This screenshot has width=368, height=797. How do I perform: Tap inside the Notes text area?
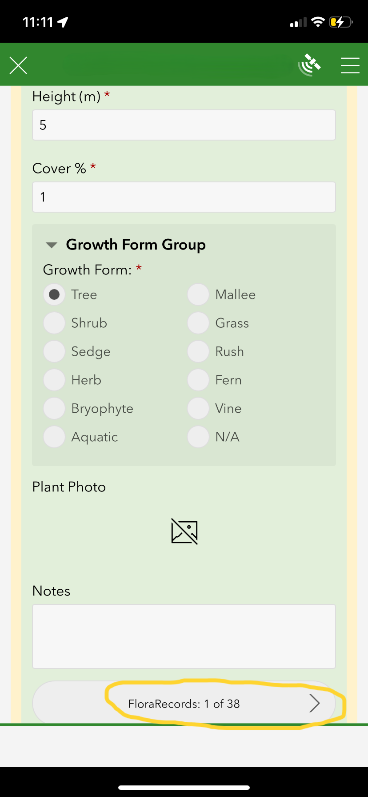[184, 636]
